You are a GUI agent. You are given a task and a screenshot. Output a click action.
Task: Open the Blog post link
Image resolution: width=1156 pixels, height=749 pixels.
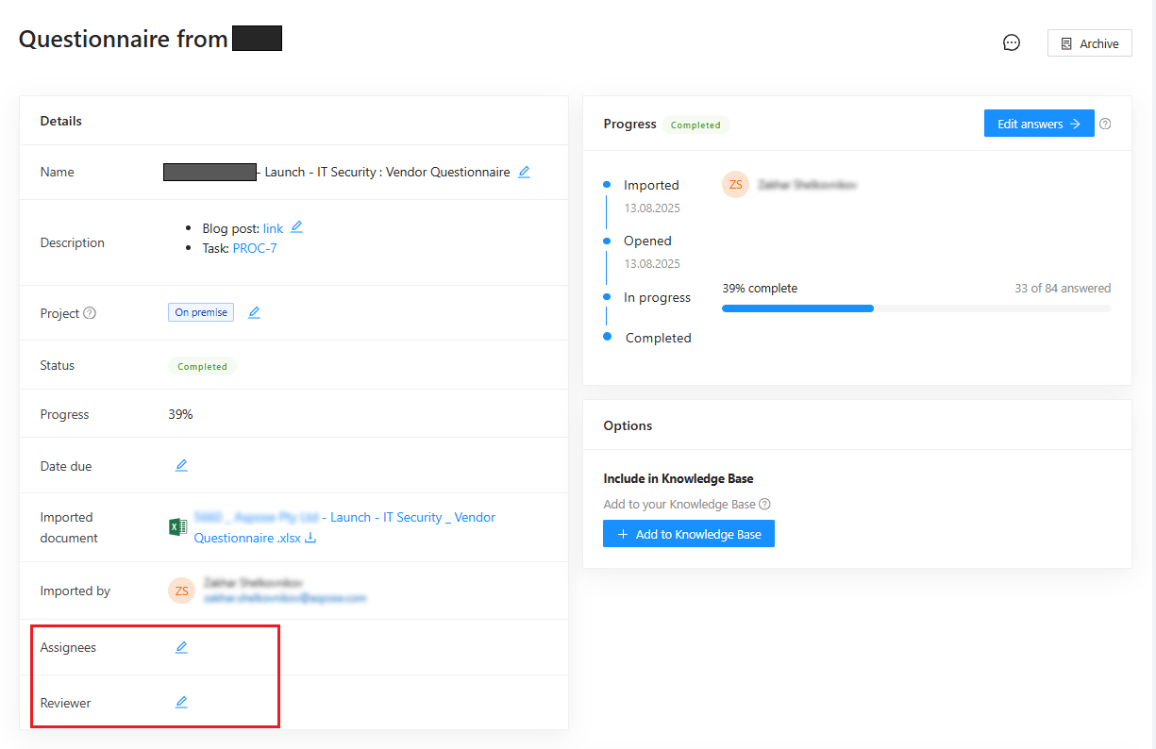point(273,228)
